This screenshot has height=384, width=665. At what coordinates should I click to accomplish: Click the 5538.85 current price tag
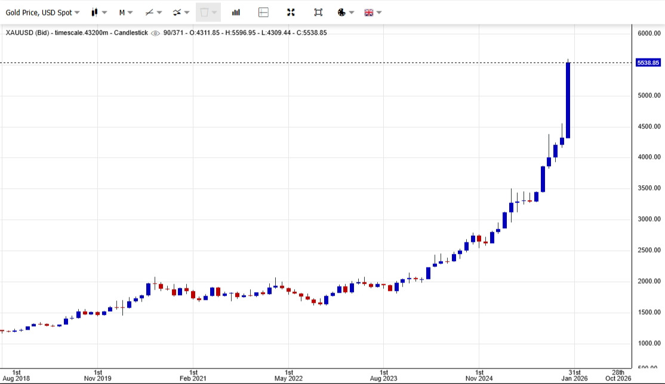pyautogui.click(x=648, y=63)
